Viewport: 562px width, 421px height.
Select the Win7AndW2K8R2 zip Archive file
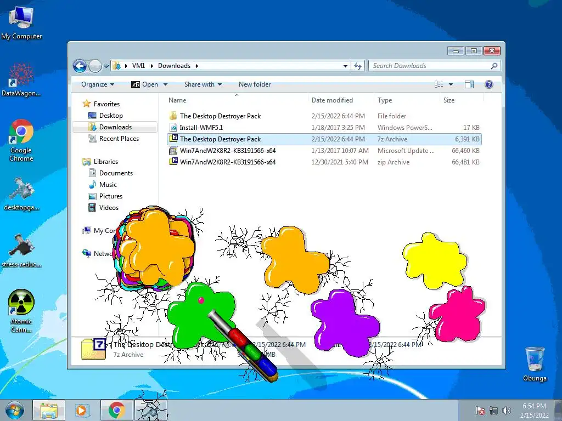click(x=324, y=162)
